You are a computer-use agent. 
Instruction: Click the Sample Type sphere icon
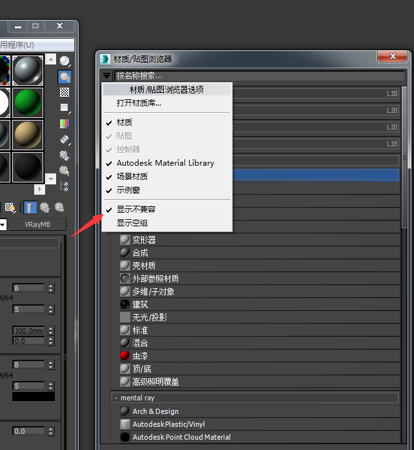[64, 61]
